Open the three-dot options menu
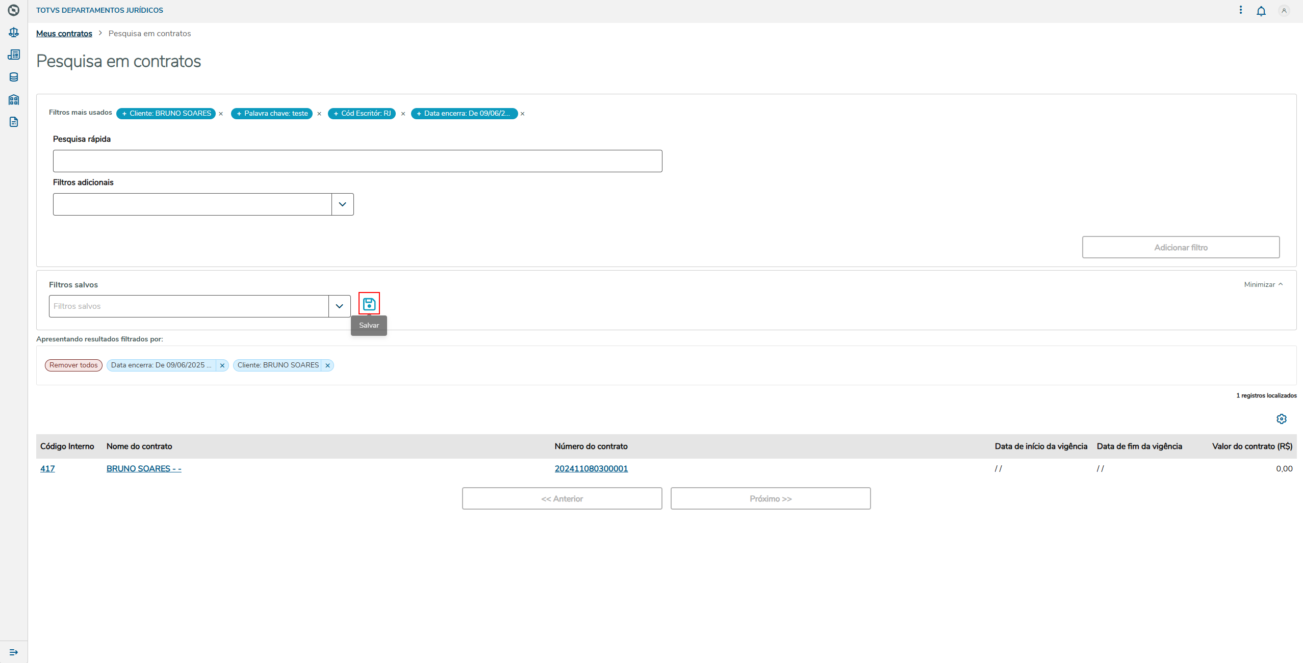1303x663 pixels. click(x=1240, y=10)
